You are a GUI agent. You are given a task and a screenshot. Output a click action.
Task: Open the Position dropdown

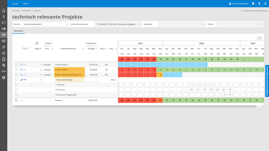[x=239, y=24]
